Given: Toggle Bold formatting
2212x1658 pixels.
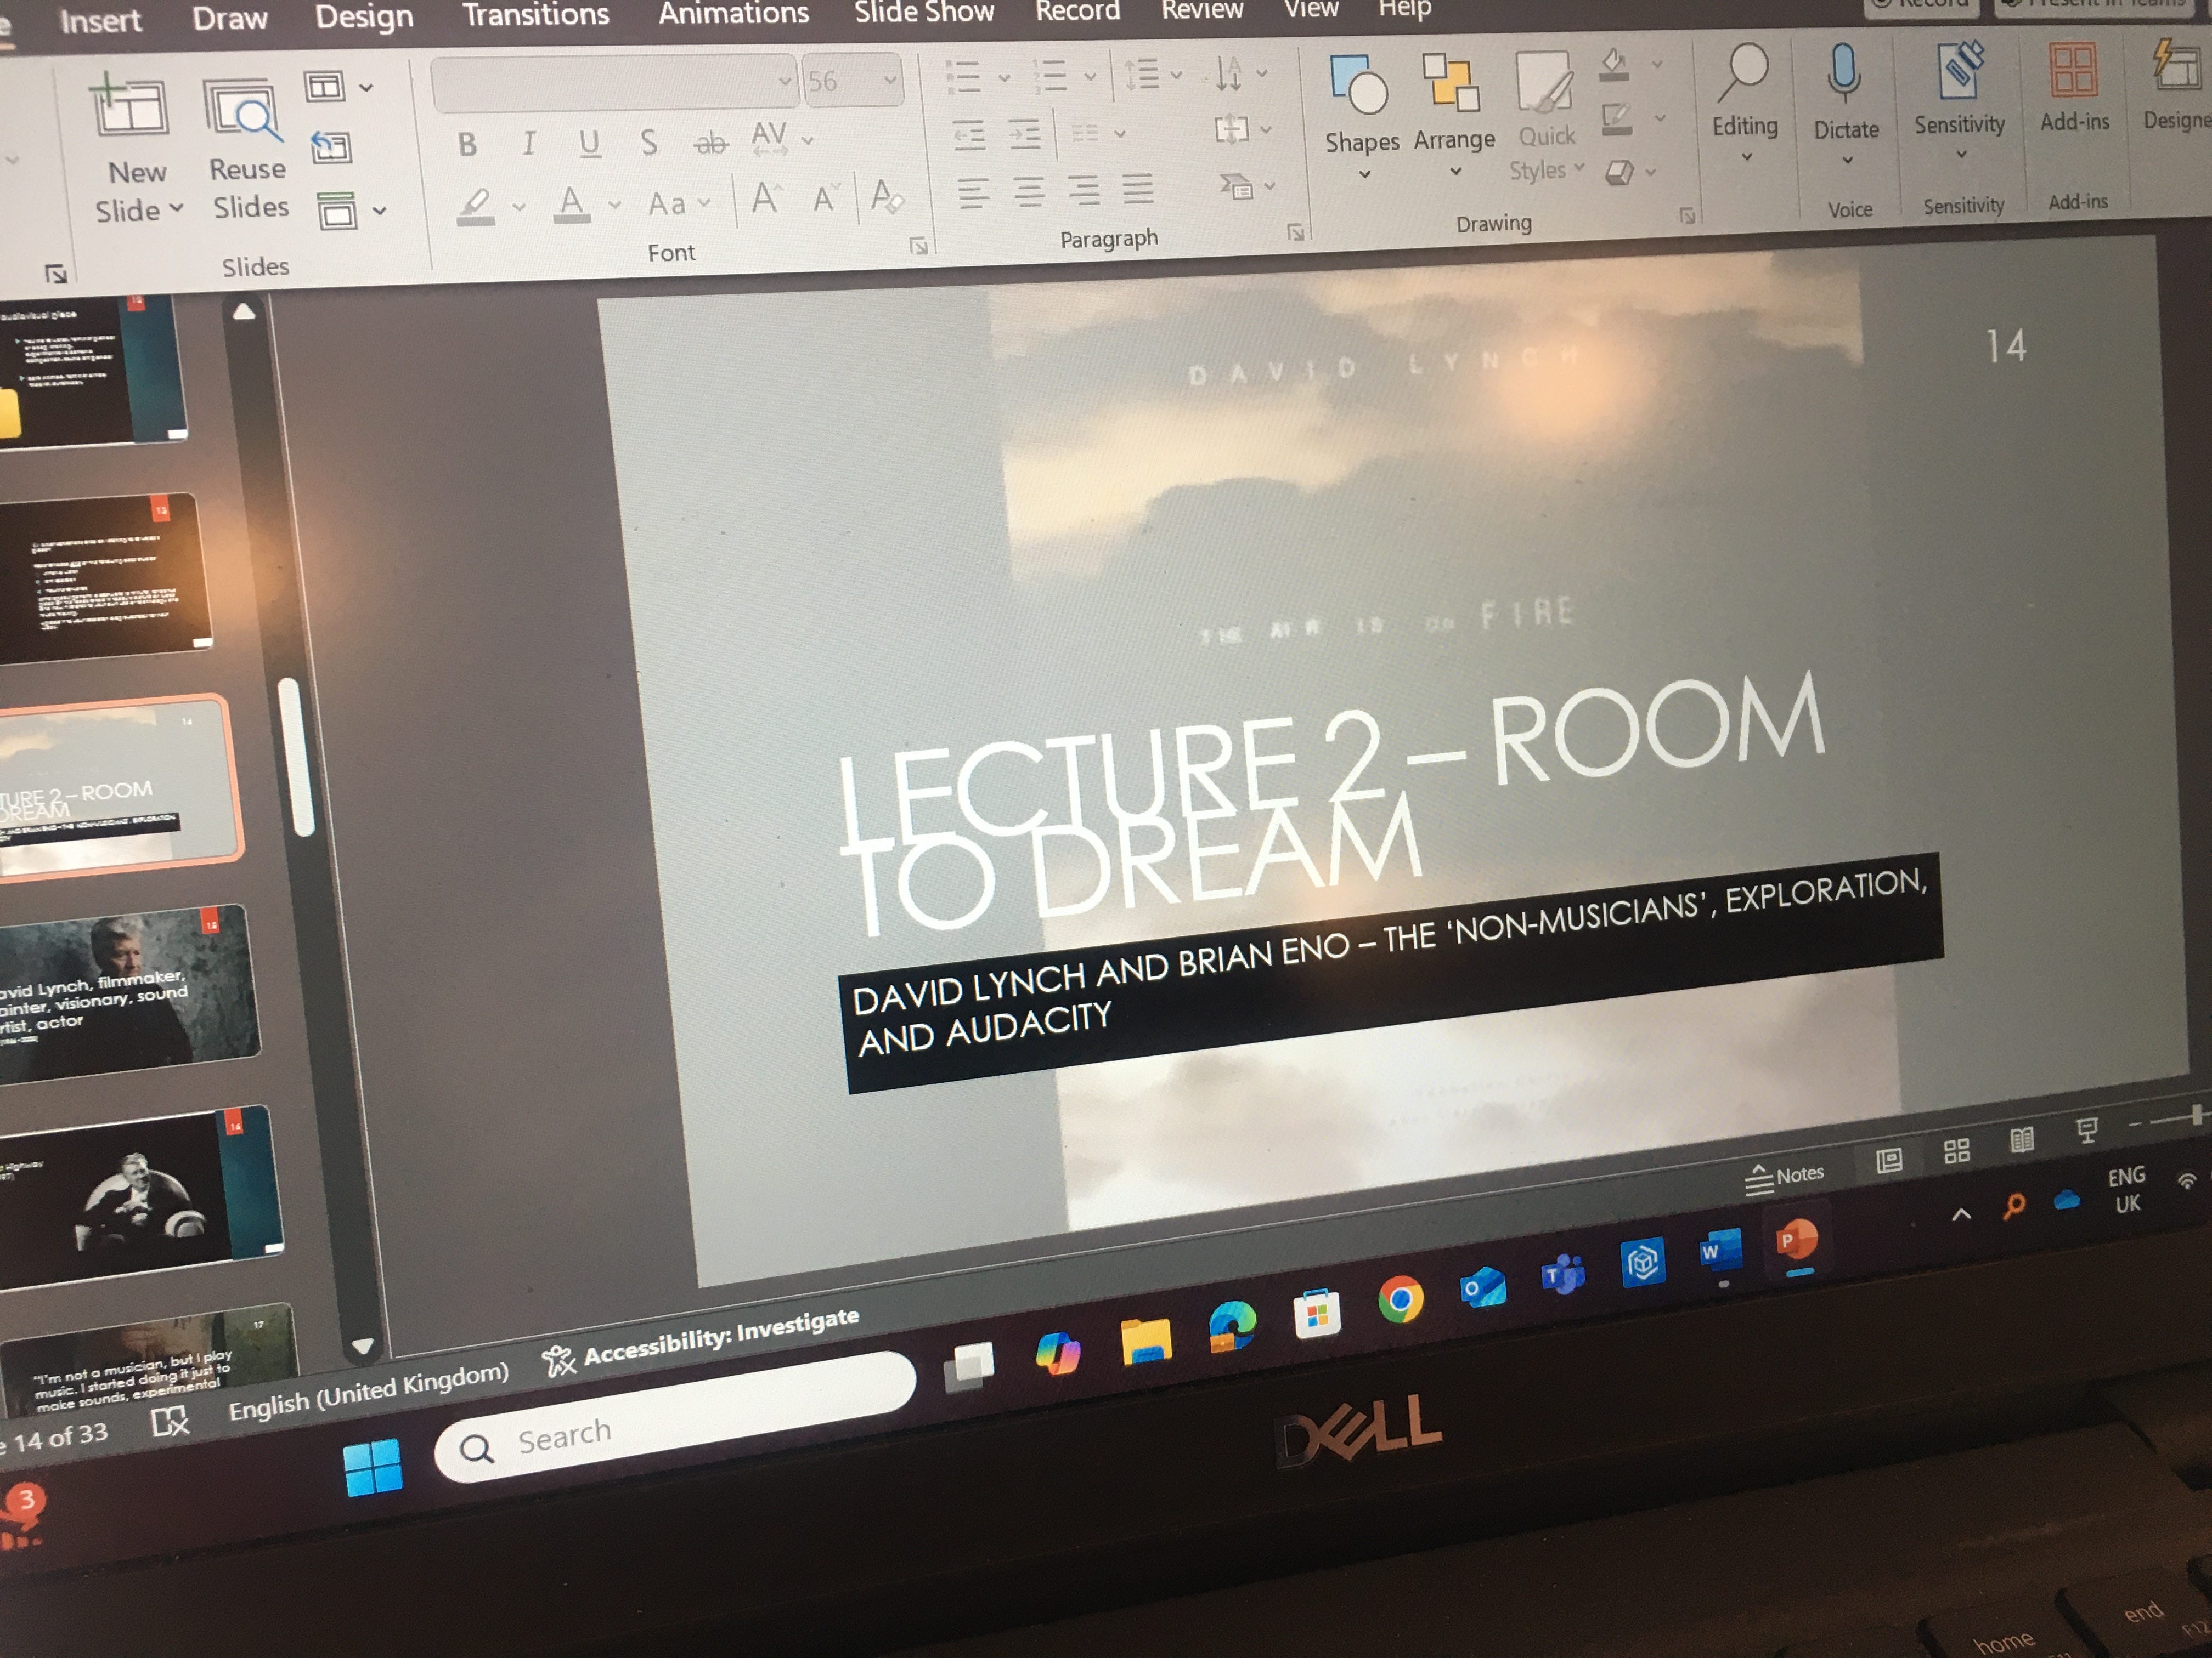Looking at the screenshot, I should (467, 145).
